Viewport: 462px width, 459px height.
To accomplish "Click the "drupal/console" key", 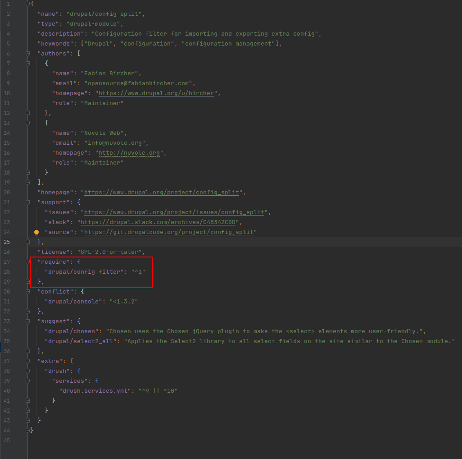I will 73,302.
